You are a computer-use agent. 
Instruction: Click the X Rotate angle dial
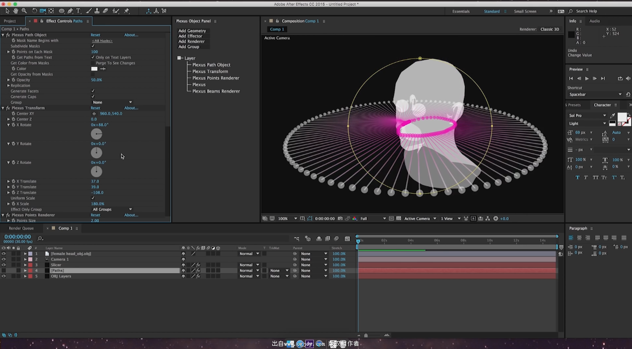(96, 134)
